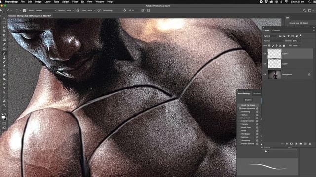
Task: Switch to the Brushes tab
Action: point(257,94)
